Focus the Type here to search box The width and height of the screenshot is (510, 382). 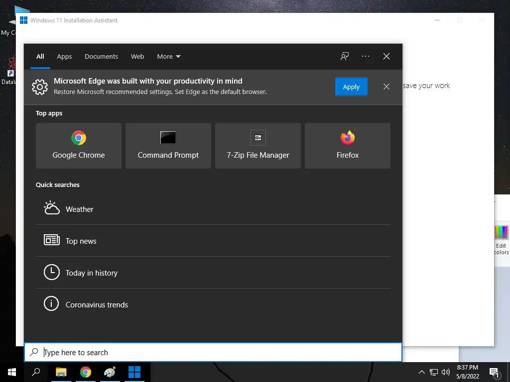pyautogui.click(x=213, y=352)
